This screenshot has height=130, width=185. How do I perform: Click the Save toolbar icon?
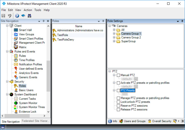pyautogui.click(x=4, y=16)
